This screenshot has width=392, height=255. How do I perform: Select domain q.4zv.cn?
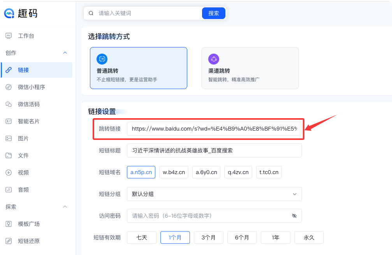tap(238, 172)
